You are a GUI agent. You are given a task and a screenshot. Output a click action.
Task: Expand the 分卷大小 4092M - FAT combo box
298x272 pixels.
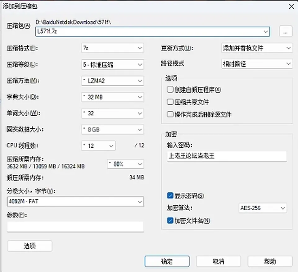75,201
